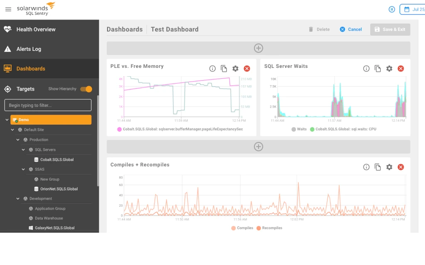
Task: Cancel editing the Test Dashboard
Action: [351, 29]
